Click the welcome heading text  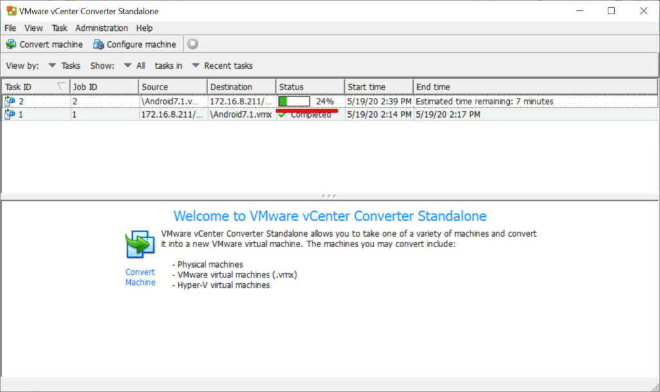pyautogui.click(x=330, y=216)
